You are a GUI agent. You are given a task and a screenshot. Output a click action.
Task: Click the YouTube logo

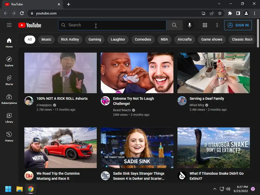click(30, 25)
